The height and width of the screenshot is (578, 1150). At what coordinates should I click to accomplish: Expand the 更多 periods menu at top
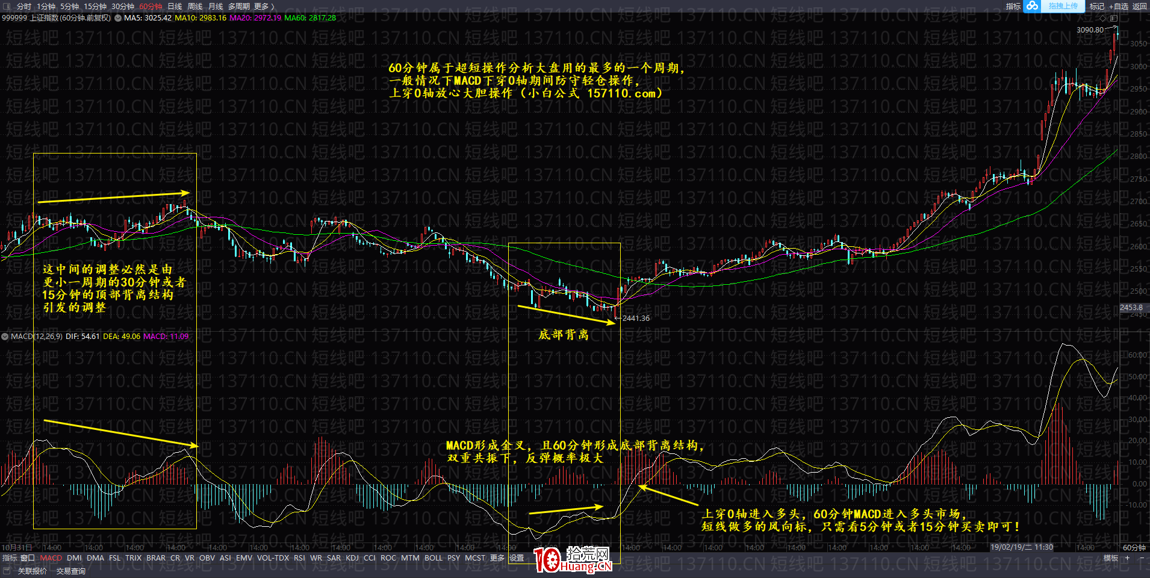pos(264,6)
